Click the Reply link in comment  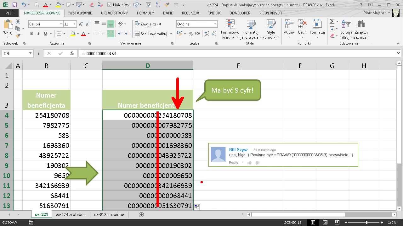[x=234, y=162]
